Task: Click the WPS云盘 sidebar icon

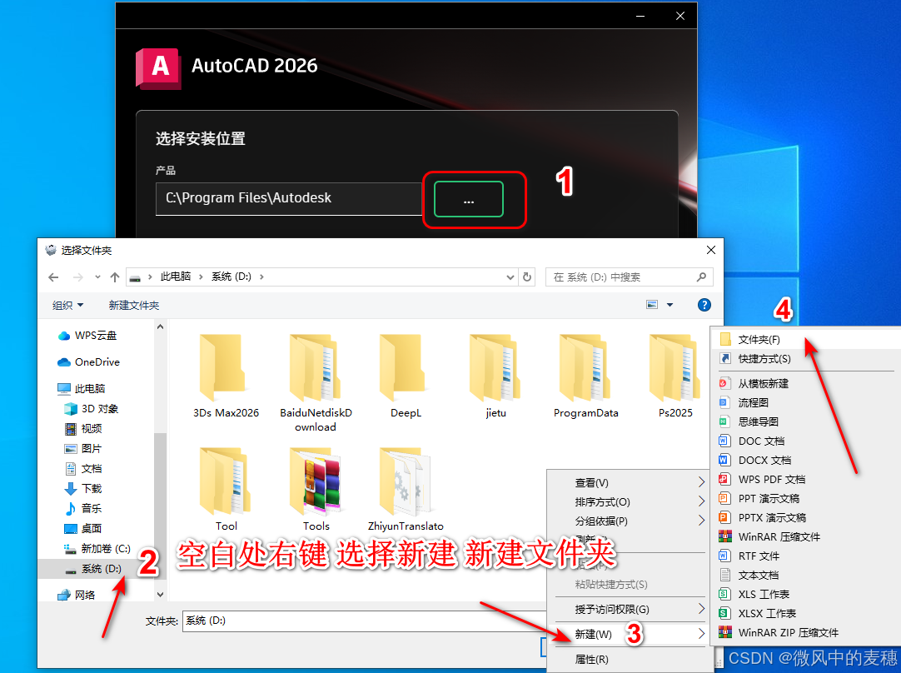Action: pyautogui.click(x=66, y=336)
